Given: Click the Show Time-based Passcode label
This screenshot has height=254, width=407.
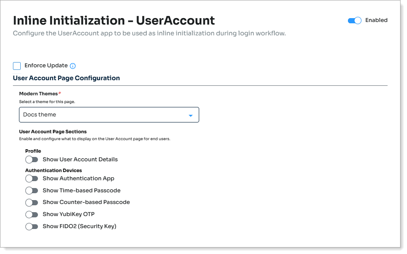Looking at the screenshot, I should tap(81, 191).
